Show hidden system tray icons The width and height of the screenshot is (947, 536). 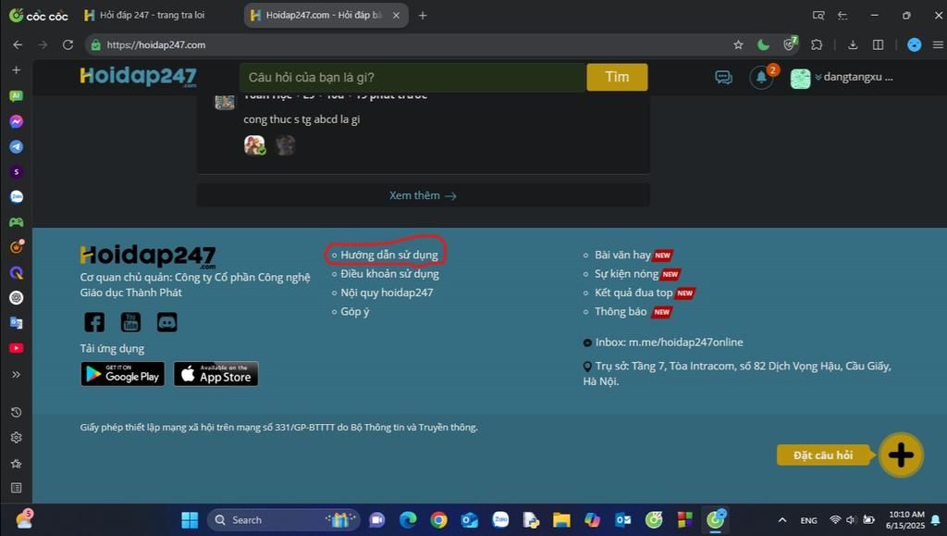(x=782, y=519)
